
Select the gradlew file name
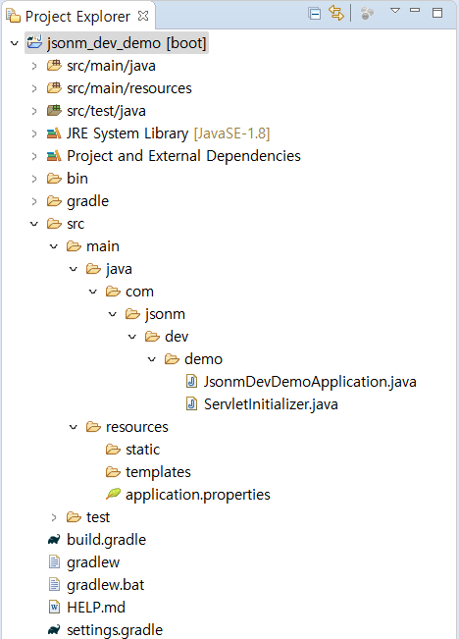[x=93, y=562]
